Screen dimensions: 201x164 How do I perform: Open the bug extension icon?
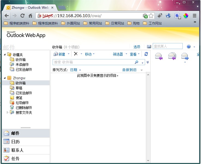click(x=160, y=16)
